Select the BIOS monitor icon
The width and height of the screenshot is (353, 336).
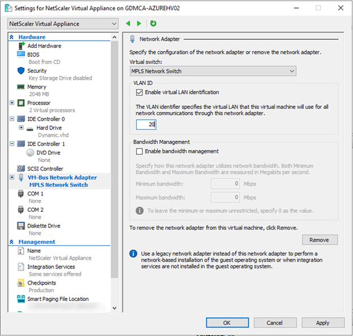(21, 54)
